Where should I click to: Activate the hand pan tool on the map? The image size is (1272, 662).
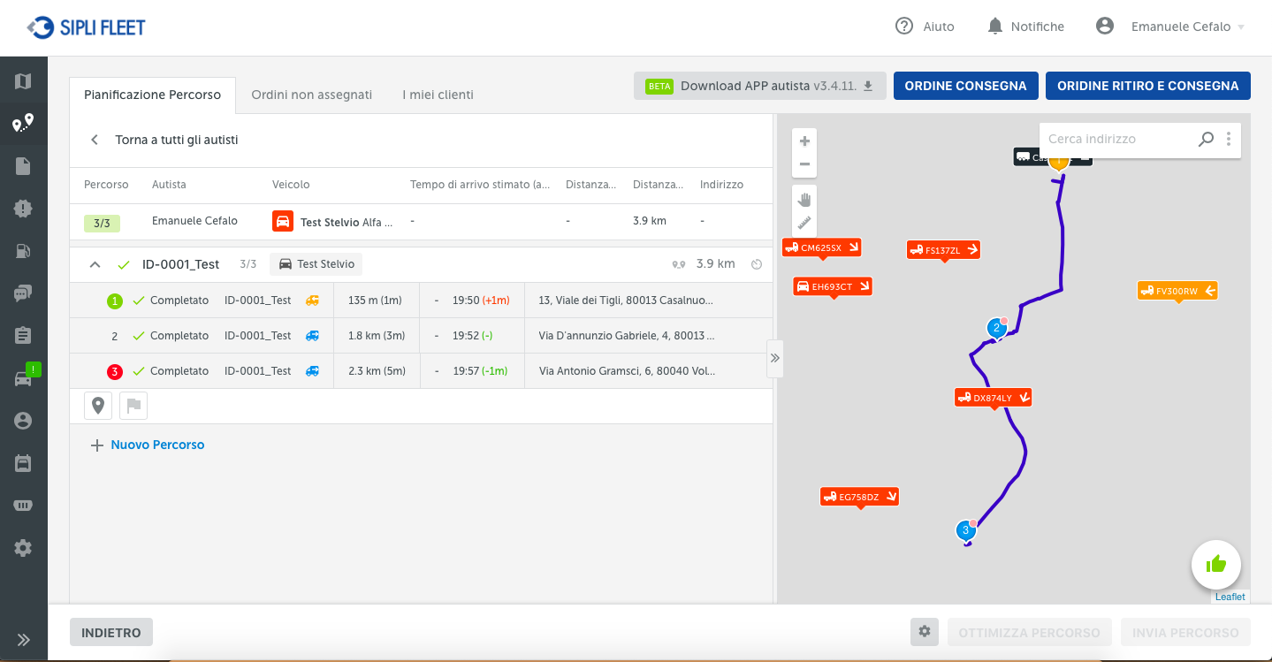804,202
